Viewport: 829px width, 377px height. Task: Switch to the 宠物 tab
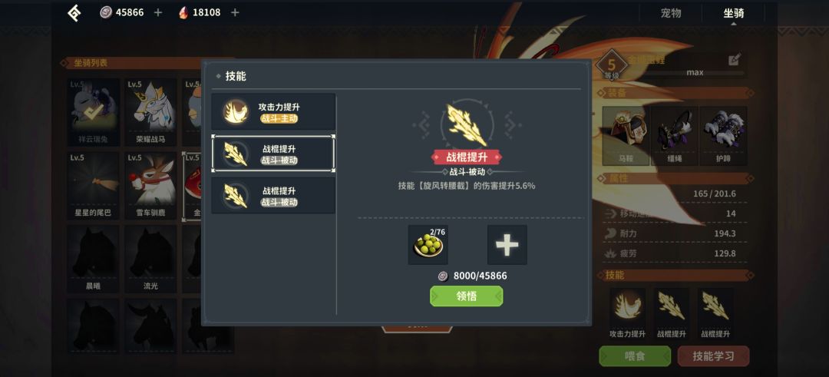[x=671, y=13]
